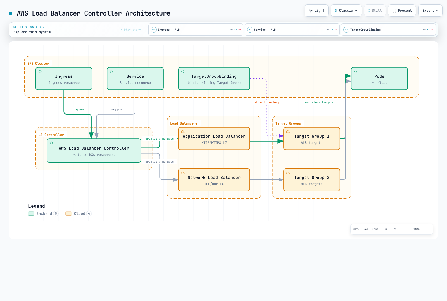The width and height of the screenshot is (447, 301).
Task: Expand the Export dropdown menu
Action: click(430, 11)
